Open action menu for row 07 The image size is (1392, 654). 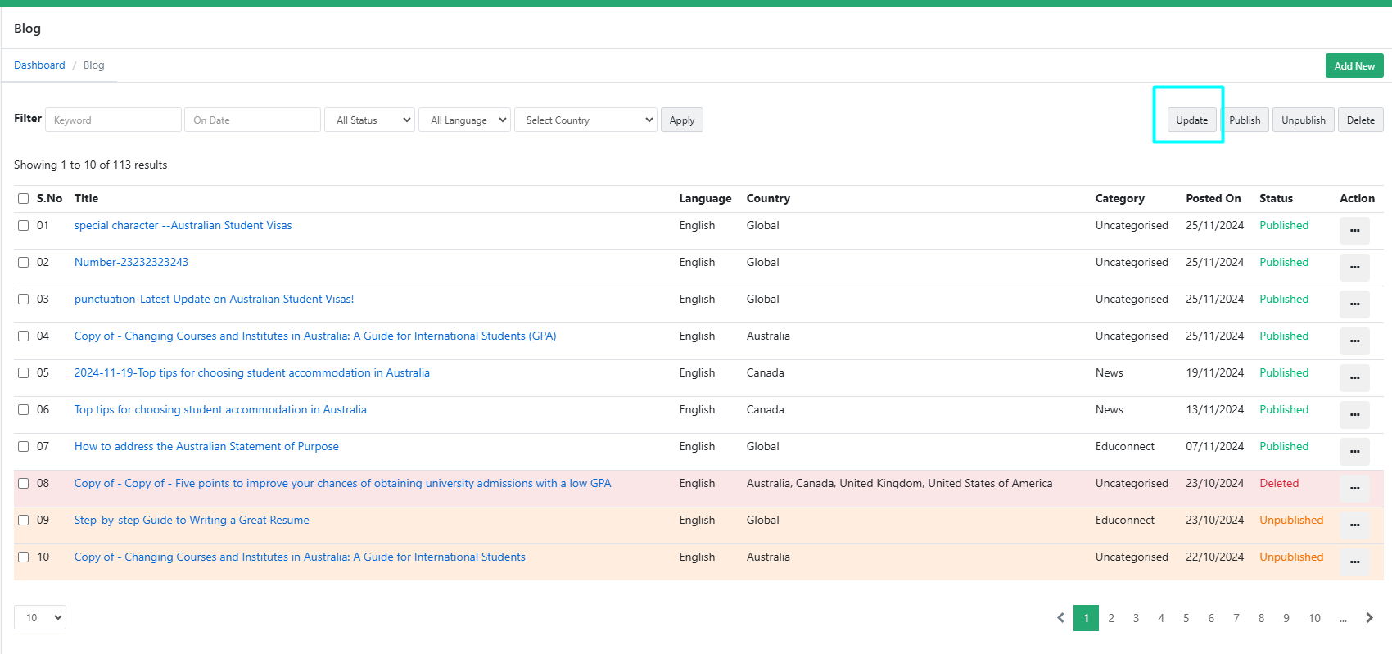point(1354,451)
